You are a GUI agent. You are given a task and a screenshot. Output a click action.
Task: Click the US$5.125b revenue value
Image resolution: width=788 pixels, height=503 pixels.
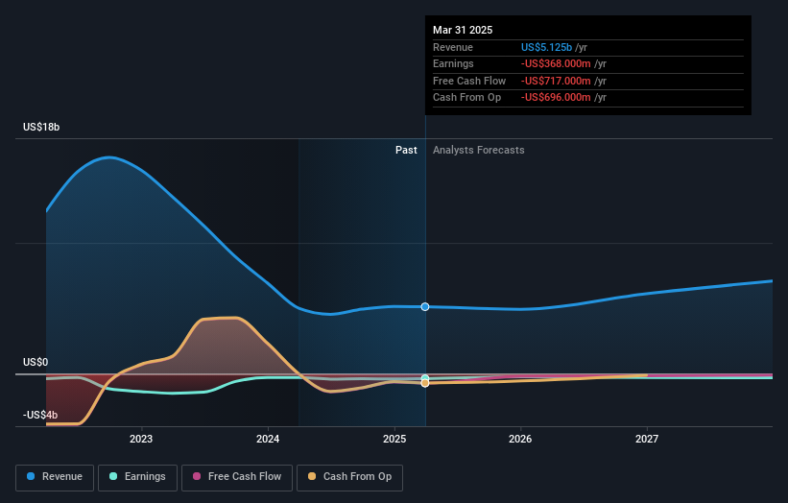(546, 47)
